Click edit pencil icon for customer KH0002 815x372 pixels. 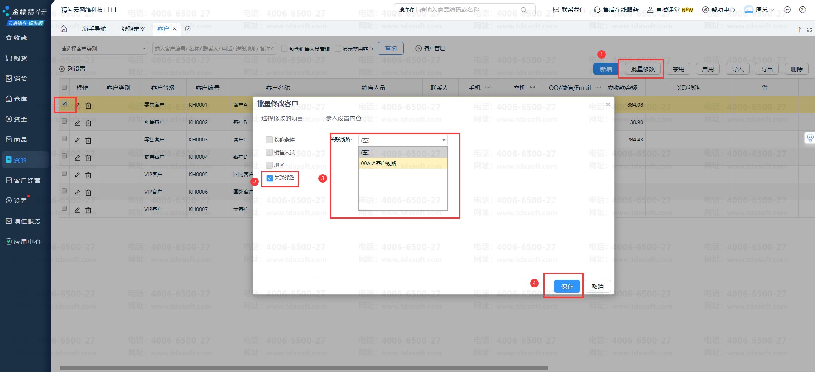[x=77, y=123]
